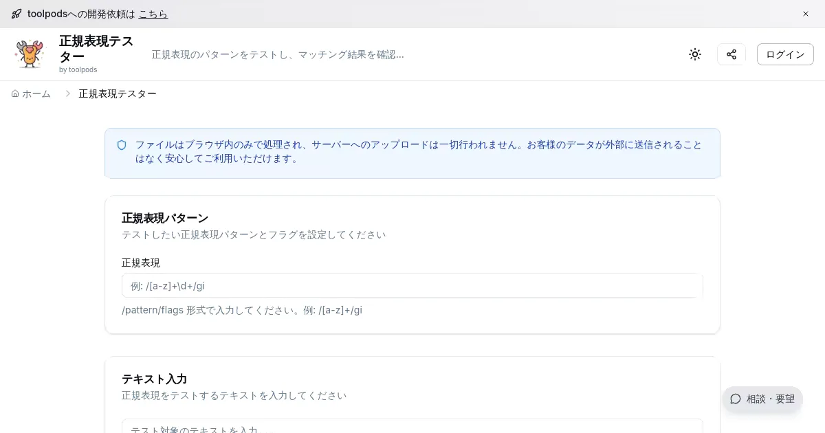Image resolution: width=825 pixels, height=433 pixels.
Task: Click into the テキスト入力 textarea
Action: 412,427
